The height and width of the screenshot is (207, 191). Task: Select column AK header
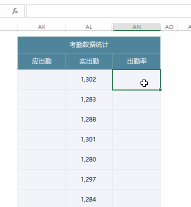click(x=41, y=27)
